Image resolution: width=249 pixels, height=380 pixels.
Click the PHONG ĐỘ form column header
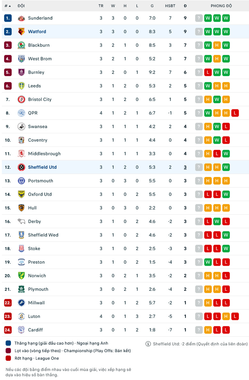point(221,6)
